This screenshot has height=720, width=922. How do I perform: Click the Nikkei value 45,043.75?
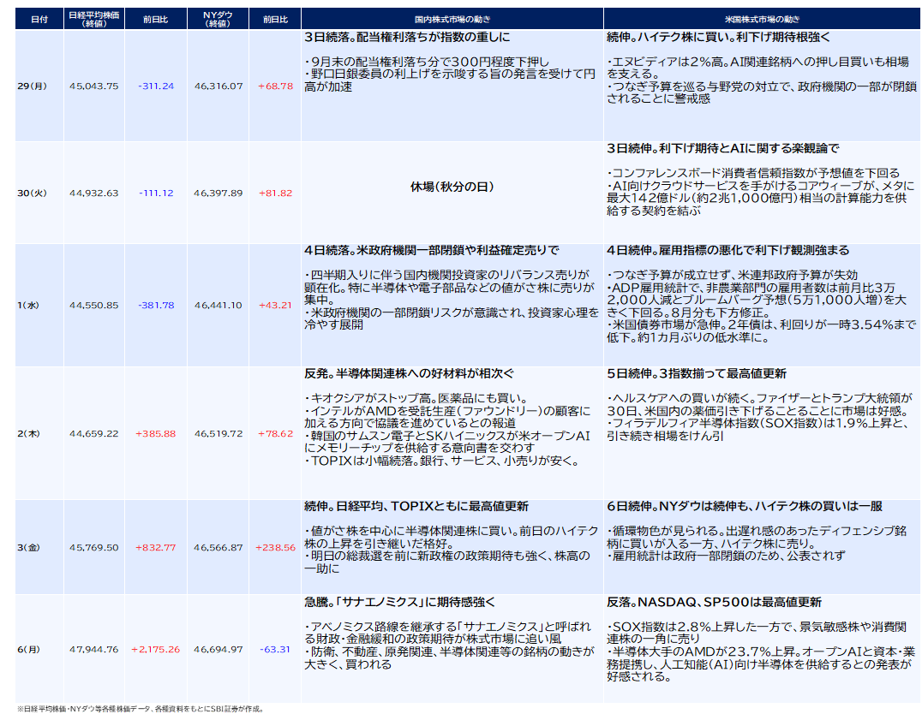click(94, 86)
